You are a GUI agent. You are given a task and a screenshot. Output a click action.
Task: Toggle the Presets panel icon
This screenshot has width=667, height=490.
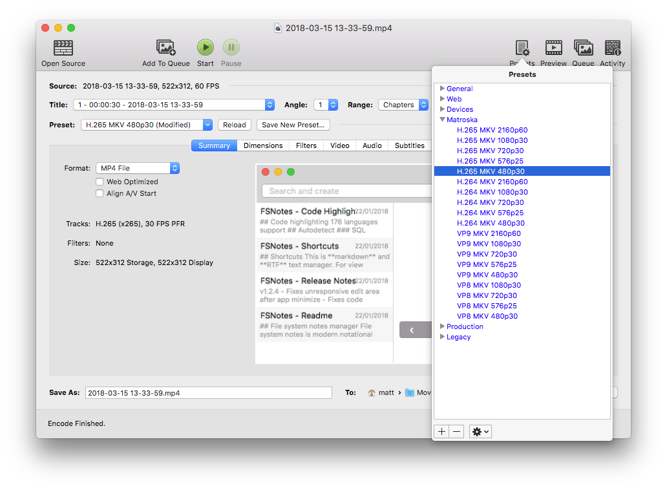tap(522, 48)
